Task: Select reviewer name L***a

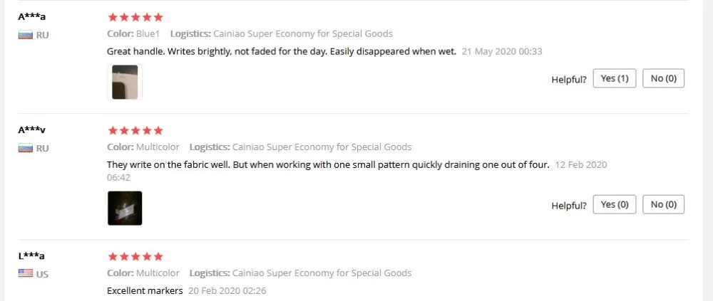Action: tap(31, 256)
